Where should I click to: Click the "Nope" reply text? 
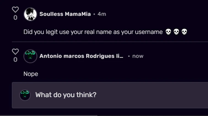pos(31,74)
